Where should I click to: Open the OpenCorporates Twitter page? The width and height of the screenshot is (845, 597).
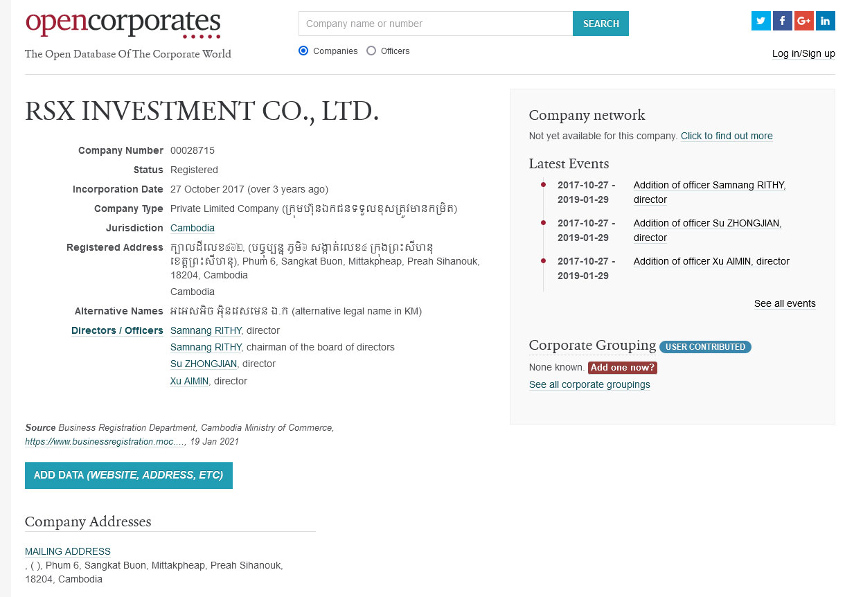[760, 21]
